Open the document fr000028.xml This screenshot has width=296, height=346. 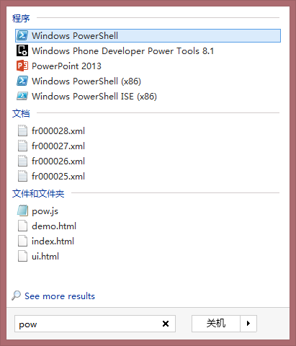[x=58, y=131]
